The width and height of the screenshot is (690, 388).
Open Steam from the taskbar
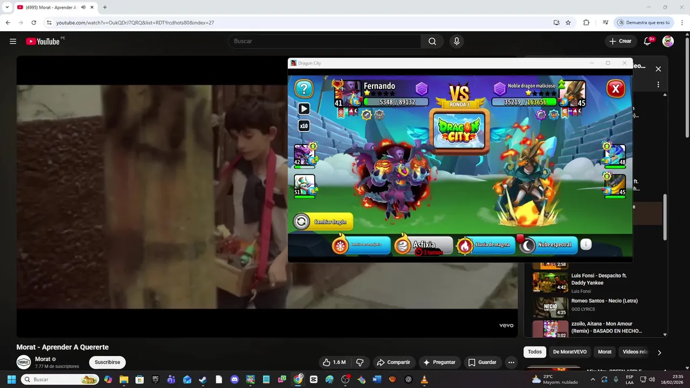pos(203,379)
